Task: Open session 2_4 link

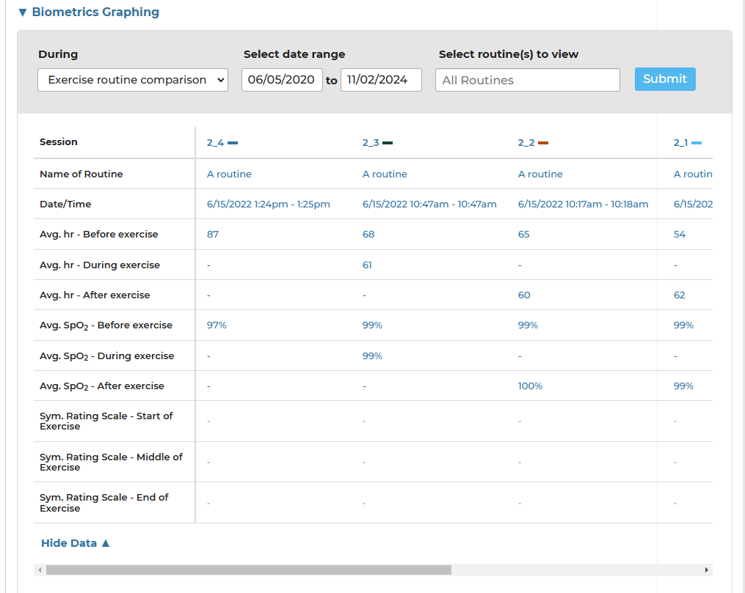Action: (x=215, y=143)
